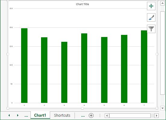166x120 pixels.
Task: Select the bar for category 2
Action: 44,70
